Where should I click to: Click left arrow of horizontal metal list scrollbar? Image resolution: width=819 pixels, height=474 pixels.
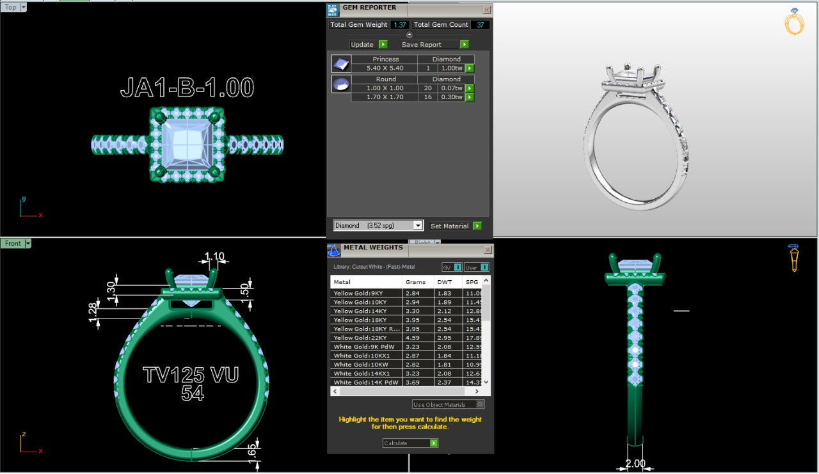[x=335, y=390]
